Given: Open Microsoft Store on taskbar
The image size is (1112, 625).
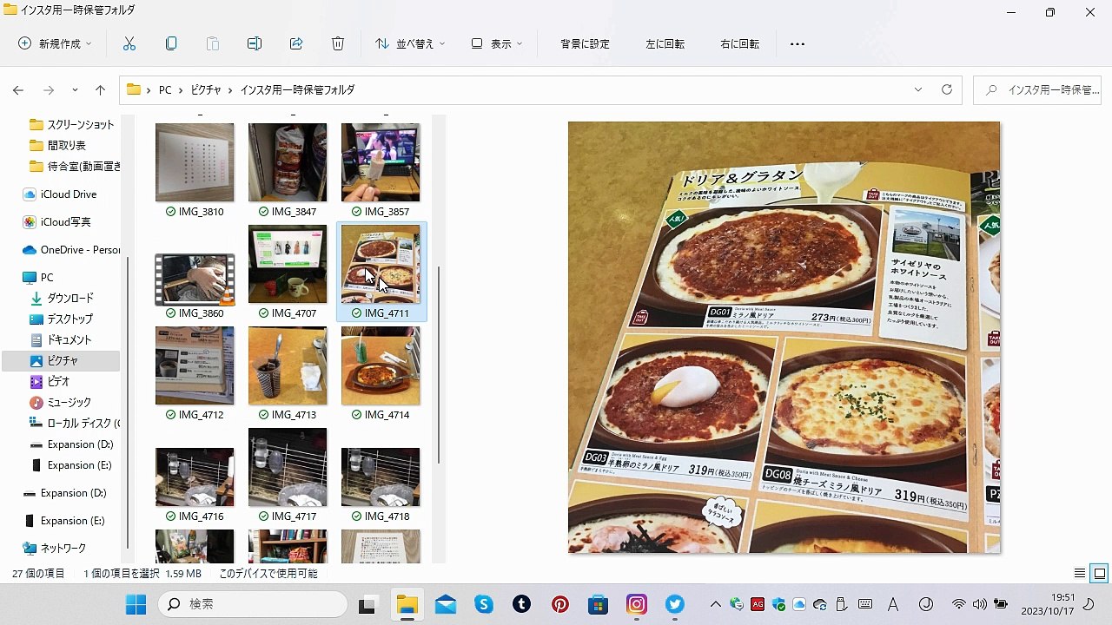Looking at the screenshot, I should coord(599,604).
